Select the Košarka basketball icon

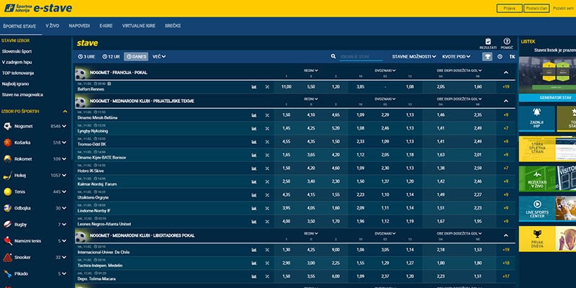click(x=8, y=143)
